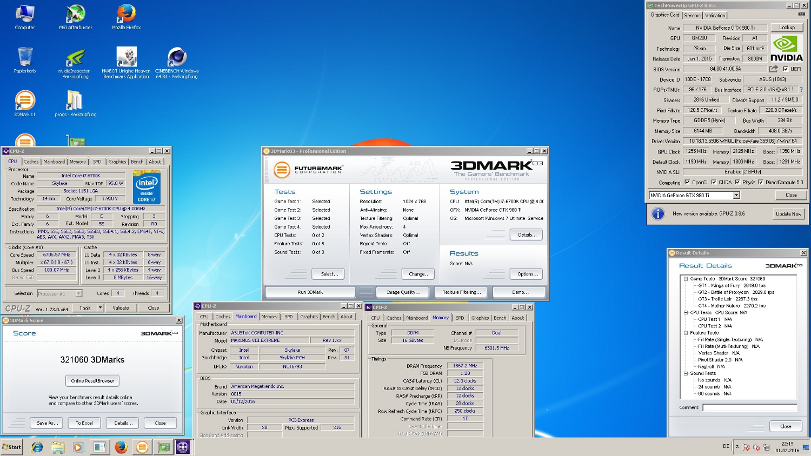The width and height of the screenshot is (811, 456).
Task: Open the Processor #1 selection dropdown in CPU-Z
Action: 79,293
